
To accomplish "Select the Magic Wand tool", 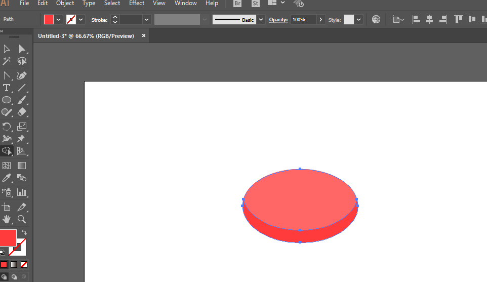I will coord(7,61).
